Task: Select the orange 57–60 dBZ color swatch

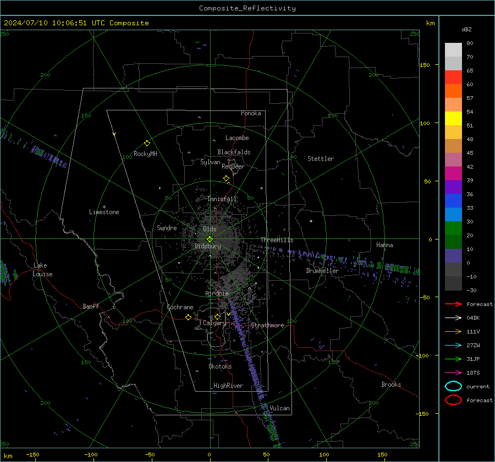Action: pyautogui.click(x=453, y=91)
